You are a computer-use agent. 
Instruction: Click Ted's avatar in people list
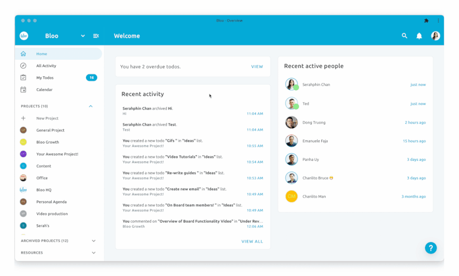pos(292,104)
